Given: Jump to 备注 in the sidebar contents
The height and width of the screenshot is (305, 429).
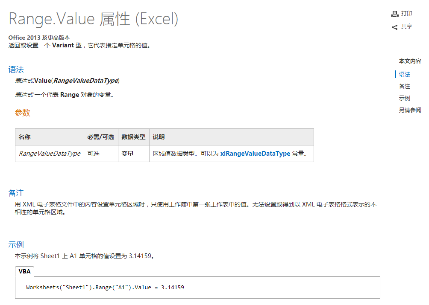Looking at the screenshot, I should coord(404,86).
